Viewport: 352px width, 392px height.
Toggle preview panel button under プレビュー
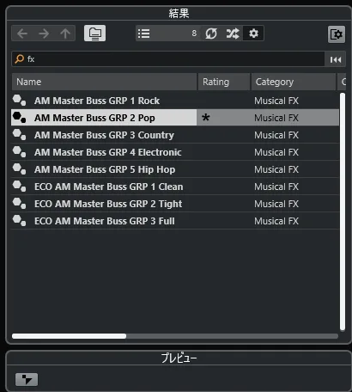(27, 380)
